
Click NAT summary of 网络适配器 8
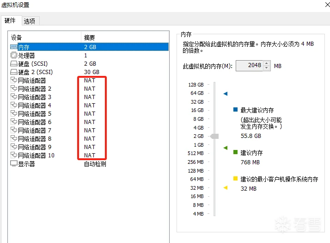pos(90,139)
